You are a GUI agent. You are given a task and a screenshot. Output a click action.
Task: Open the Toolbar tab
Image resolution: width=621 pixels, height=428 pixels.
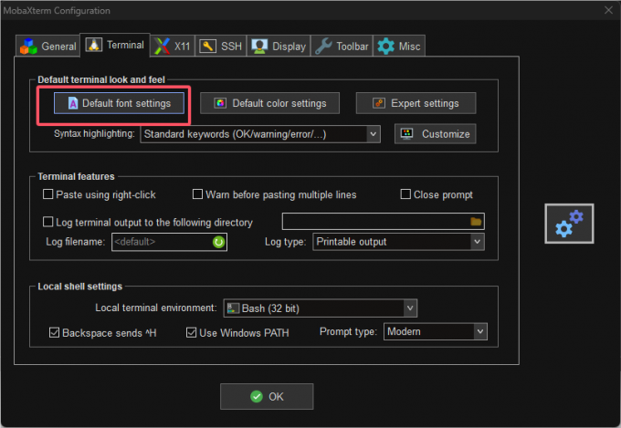(x=342, y=47)
